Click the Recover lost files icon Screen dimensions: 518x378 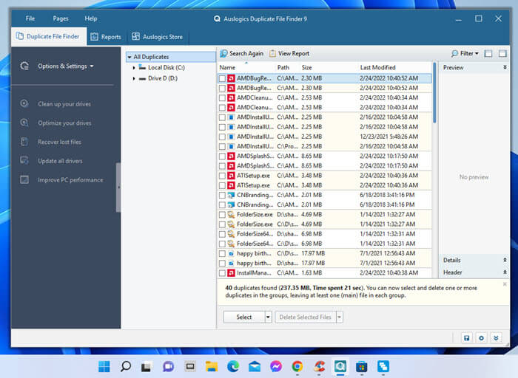[24, 142]
